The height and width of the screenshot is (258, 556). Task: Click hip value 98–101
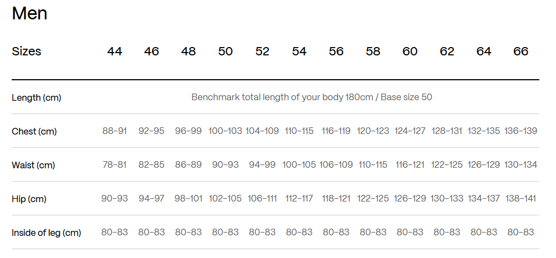coord(188,199)
